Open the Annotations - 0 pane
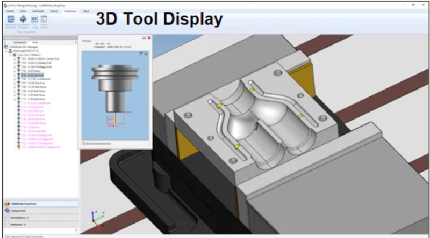 [41, 218]
